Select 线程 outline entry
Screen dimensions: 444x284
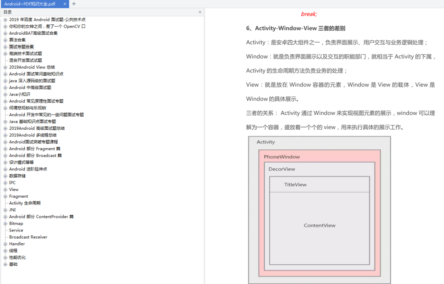point(13,250)
